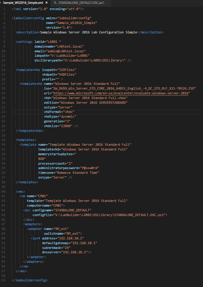Click the email "admin@LABtest.local" value
Image resolution: width=203 pixels, height=287 pixels.
[66, 51]
